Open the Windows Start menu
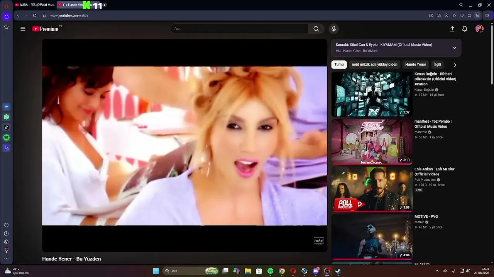The image size is (494, 277). point(156,271)
